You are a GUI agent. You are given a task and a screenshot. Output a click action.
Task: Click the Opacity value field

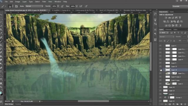(x=54, y=6)
